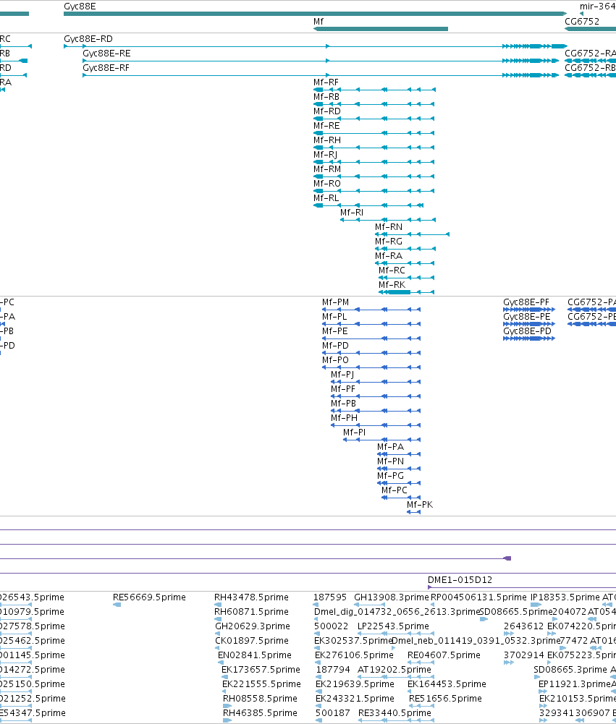Image resolution: width=616 pixels, height=724 pixels.
Task: Select the long Gyc88E gene span bar
Action: [315, 14]
